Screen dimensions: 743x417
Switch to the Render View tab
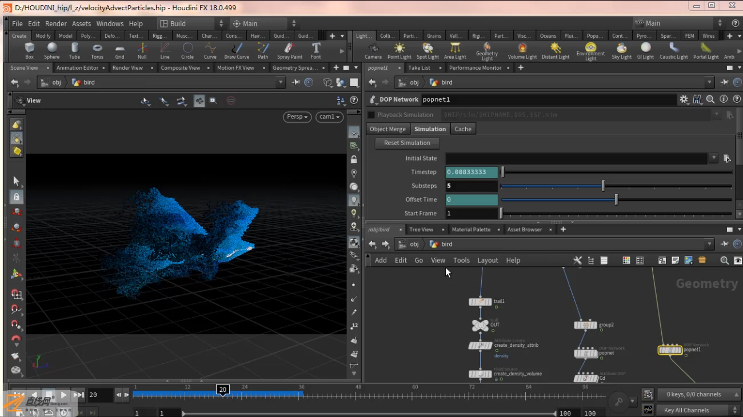click(x=127, y=67)
